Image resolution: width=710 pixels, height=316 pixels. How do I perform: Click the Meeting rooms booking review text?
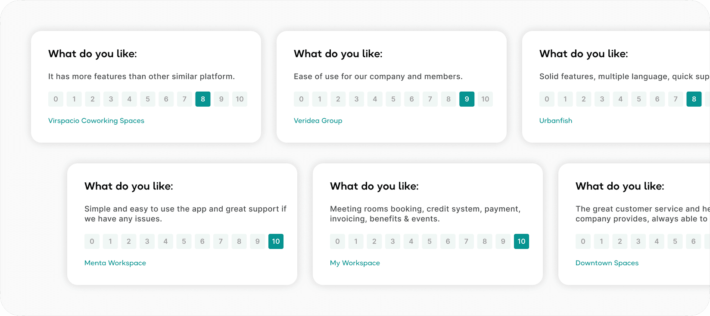coord(425,214)
